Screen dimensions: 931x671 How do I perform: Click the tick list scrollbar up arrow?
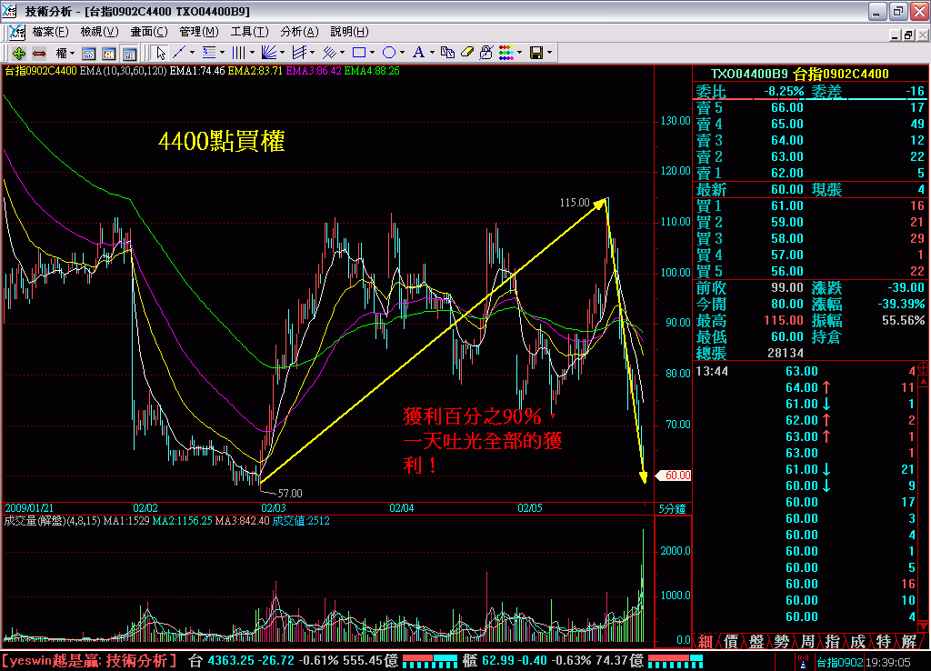(x=924, y=382)
